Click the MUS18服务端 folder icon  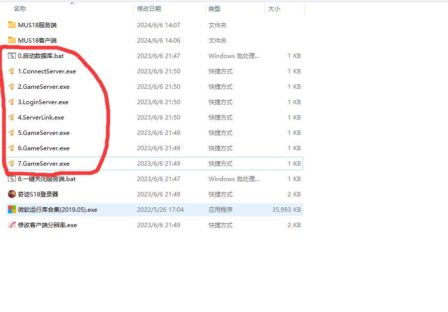click(12, 25)
